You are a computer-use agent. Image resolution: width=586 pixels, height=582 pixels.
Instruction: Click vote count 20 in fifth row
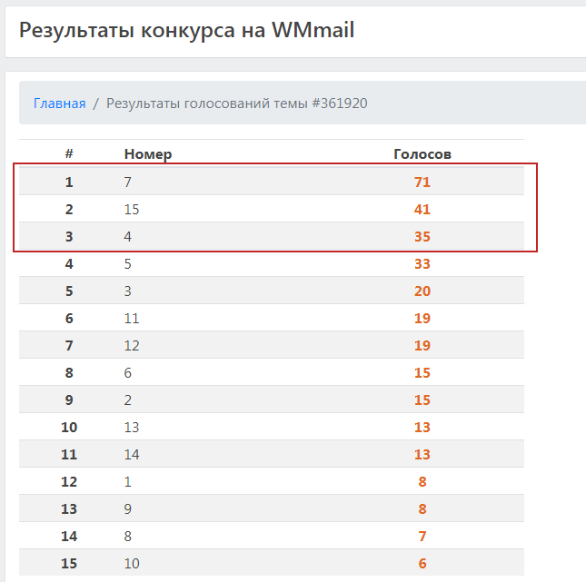coord(422,291)
